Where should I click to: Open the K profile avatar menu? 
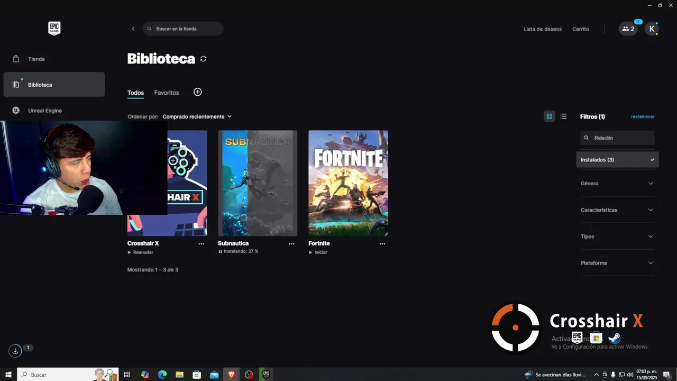click(652, 29)
